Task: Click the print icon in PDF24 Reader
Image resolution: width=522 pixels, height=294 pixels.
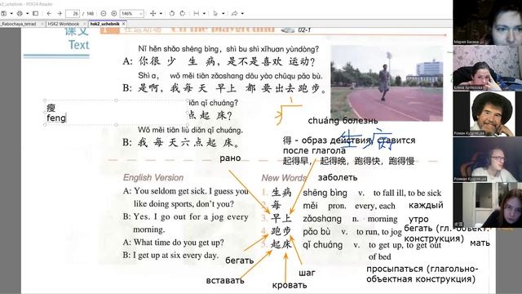Action: point(20,13)
